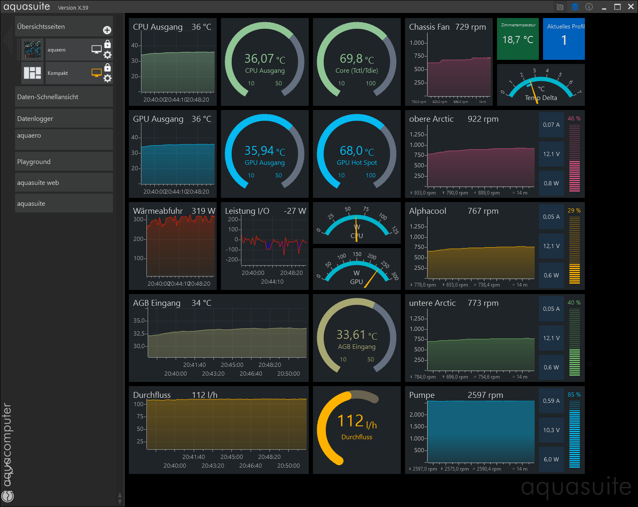The height and width of the screenshot is (507, 638).
Task: Select the Alphacool fan rpm chart
Action: coord(471,246)
